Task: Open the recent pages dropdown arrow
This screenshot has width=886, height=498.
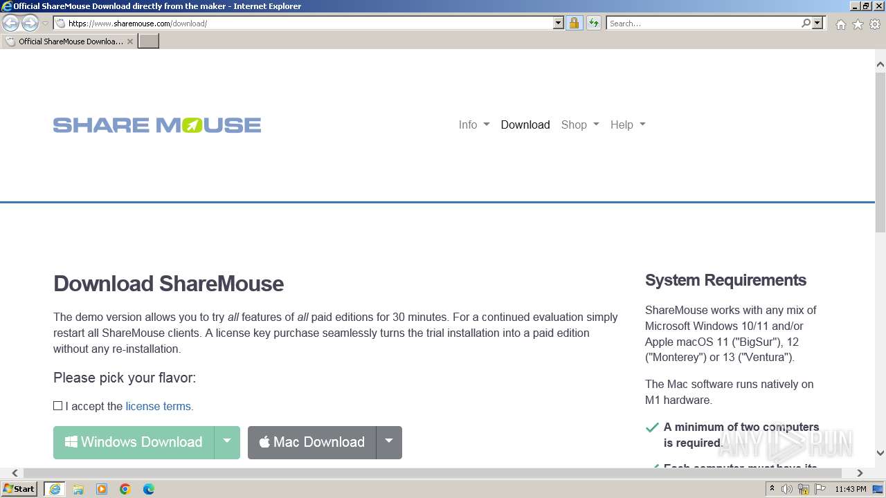Action: click(x=45, y=23)
